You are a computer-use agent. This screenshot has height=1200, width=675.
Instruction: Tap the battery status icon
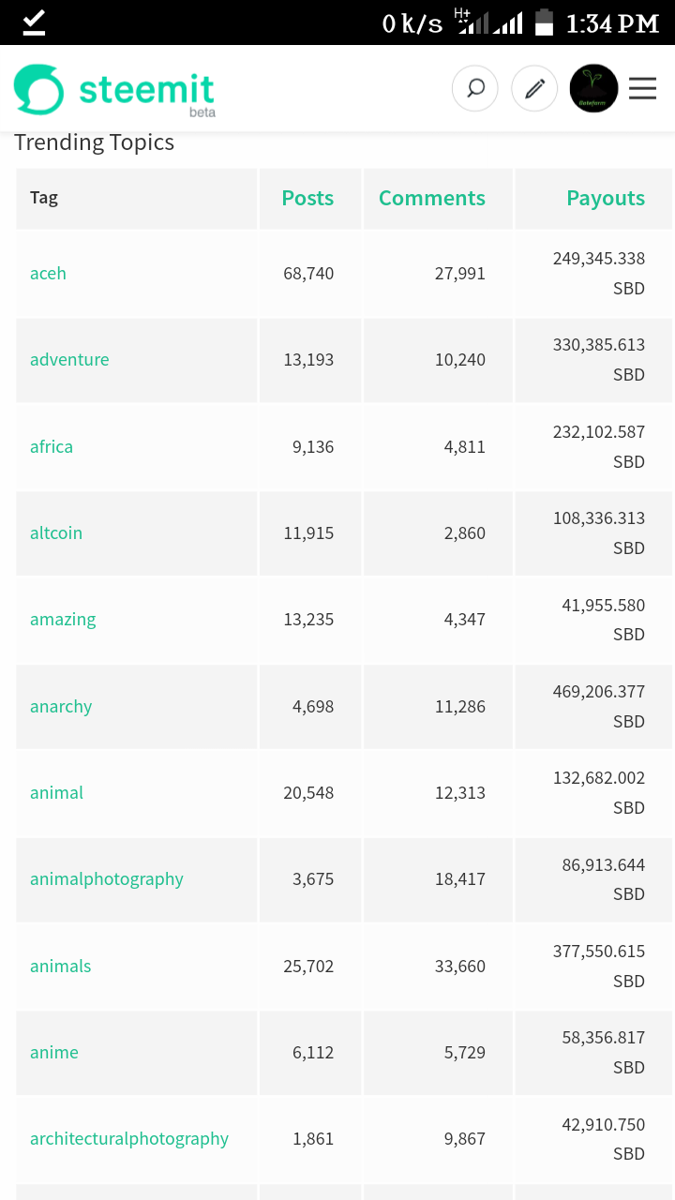click(x=544, y=22)
